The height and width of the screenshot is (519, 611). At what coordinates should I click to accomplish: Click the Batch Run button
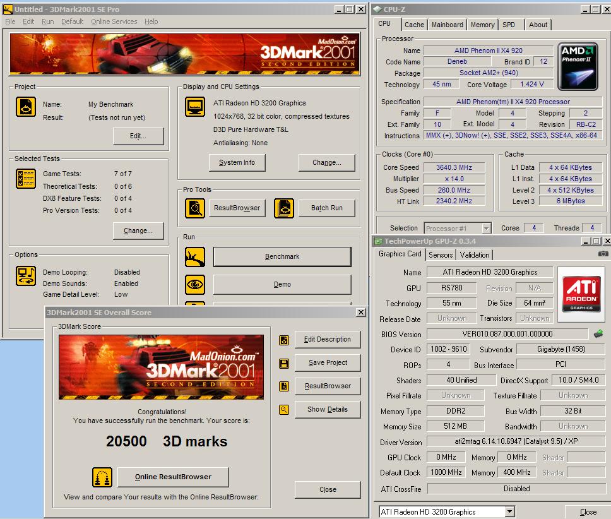coord(326,208)
